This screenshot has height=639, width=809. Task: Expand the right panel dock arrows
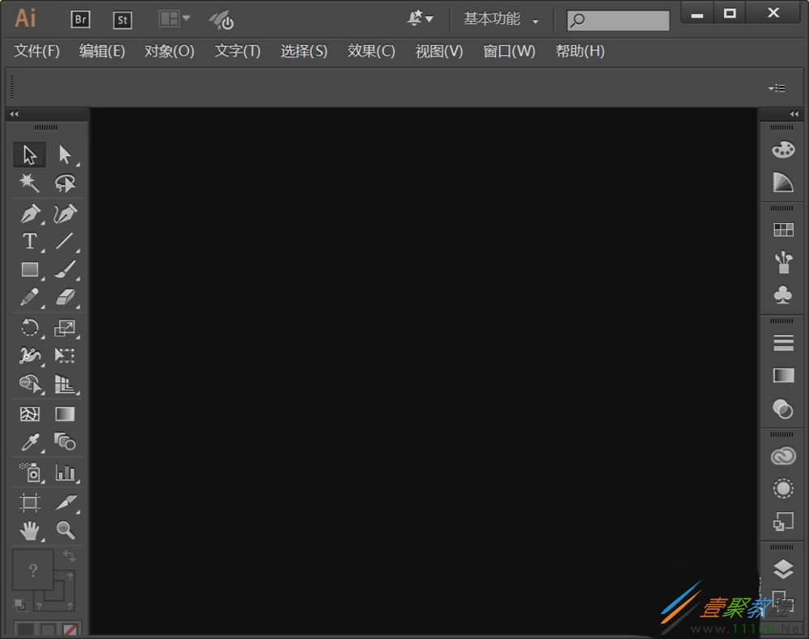pyautogui.click(x=794, y=114)
